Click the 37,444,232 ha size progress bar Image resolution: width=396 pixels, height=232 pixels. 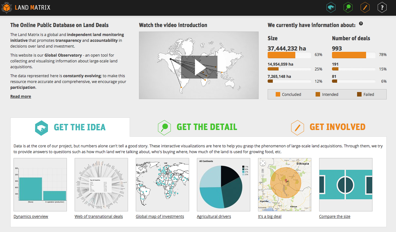point(289,55)
